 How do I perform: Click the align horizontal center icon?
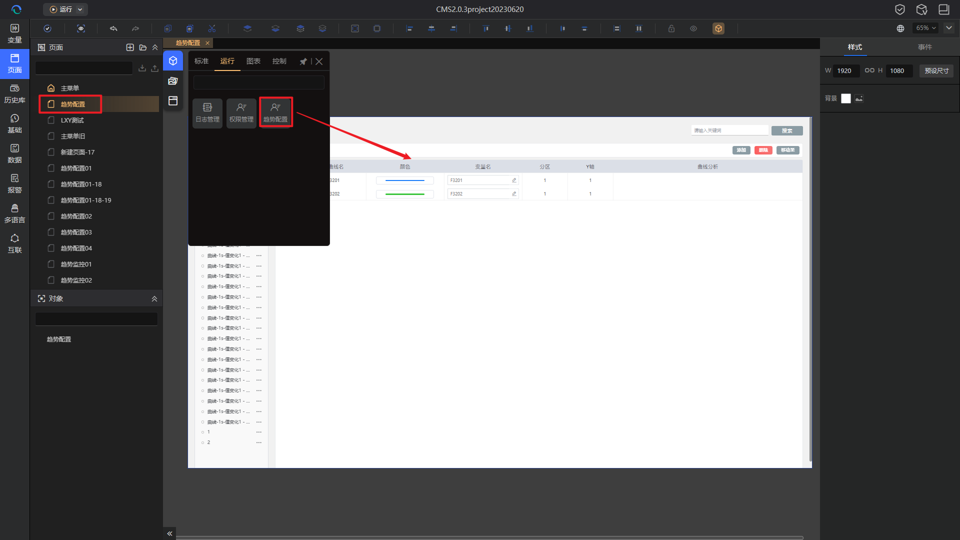coord(431,28)
